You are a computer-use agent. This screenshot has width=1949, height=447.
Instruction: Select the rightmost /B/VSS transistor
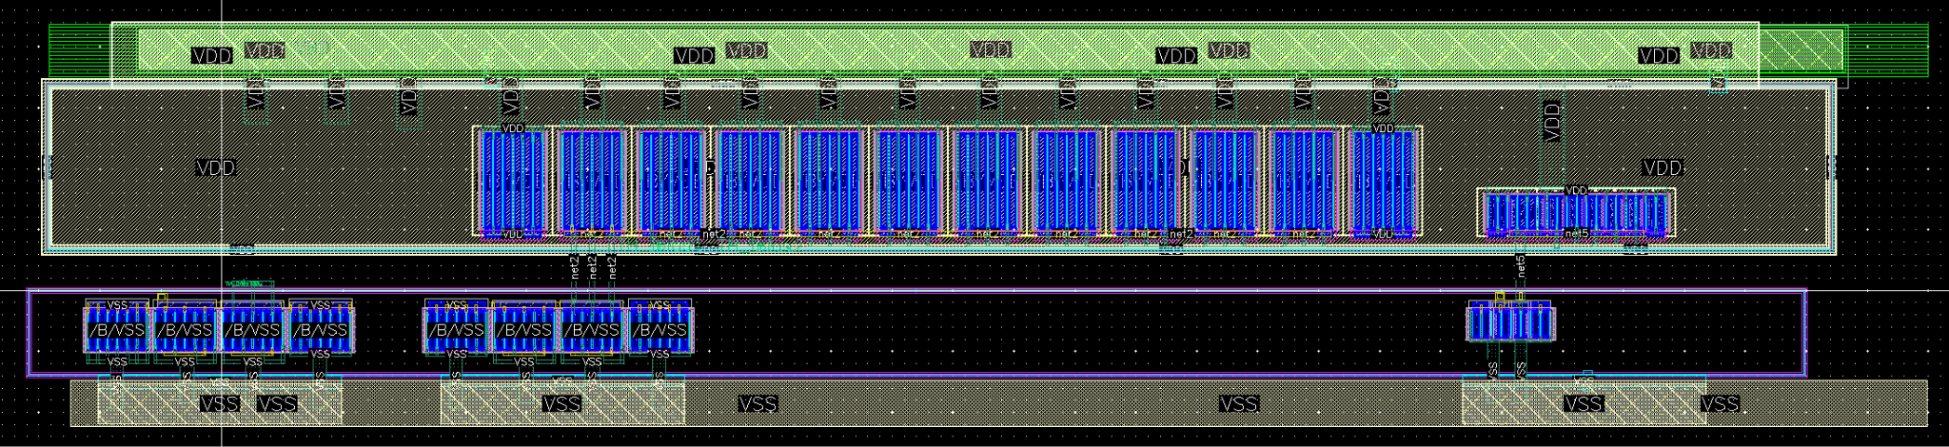click(660, 328)
